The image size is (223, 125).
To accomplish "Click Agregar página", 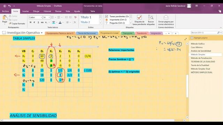I will (x=199, y=38).
